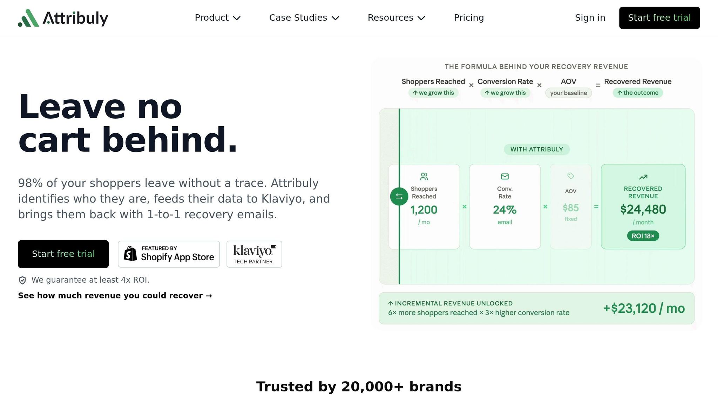Click the With Attribuly pill label
Image resolution: width=718 pixels, height=403 pixels.
(537, 149)
